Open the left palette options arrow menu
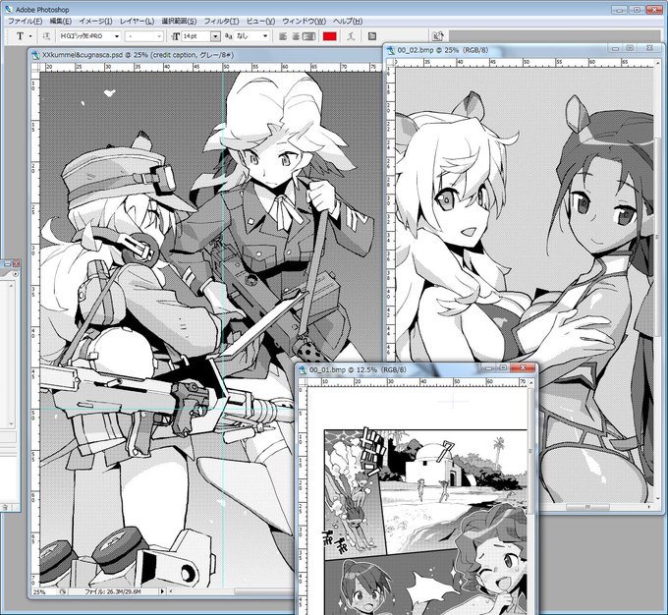 pos(15,274)
